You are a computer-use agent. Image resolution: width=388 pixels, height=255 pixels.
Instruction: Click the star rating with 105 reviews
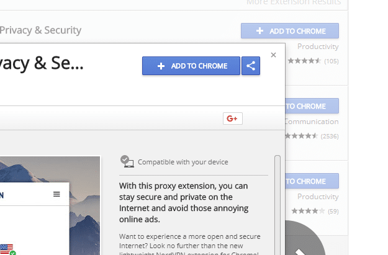313,61
